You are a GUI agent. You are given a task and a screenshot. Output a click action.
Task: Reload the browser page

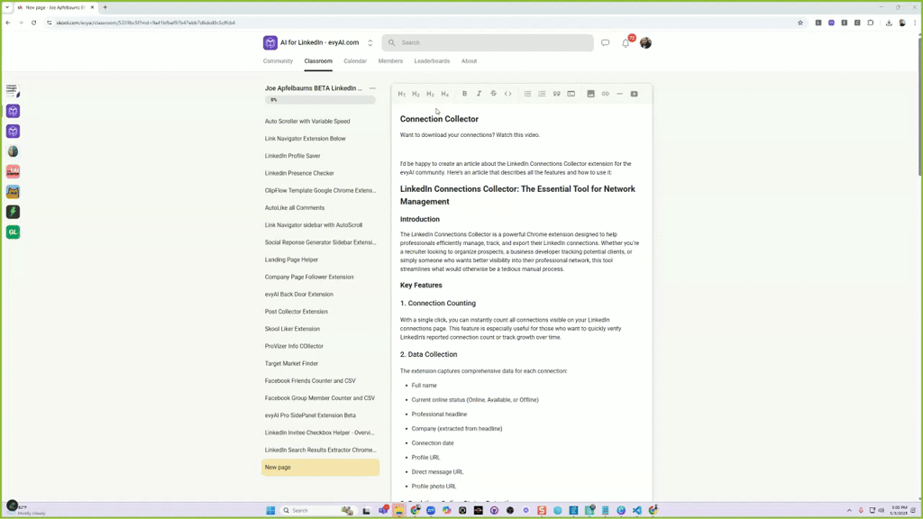coord(33,23)
